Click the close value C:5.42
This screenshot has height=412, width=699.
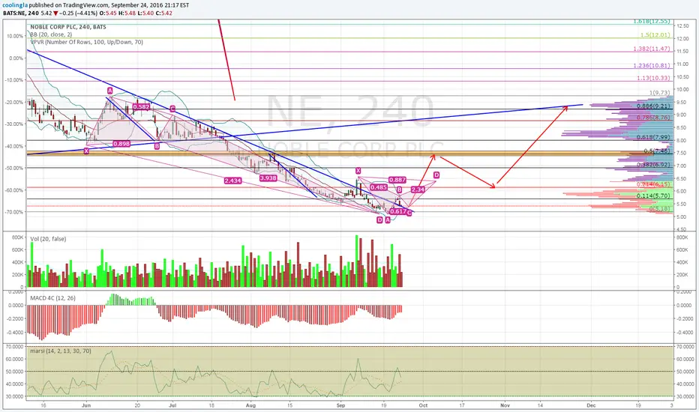[165, 13]
